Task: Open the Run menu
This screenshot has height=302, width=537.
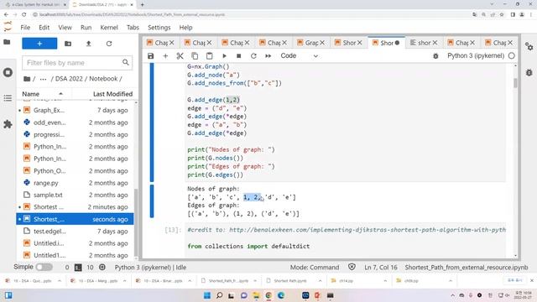Action: pos(86,28)
